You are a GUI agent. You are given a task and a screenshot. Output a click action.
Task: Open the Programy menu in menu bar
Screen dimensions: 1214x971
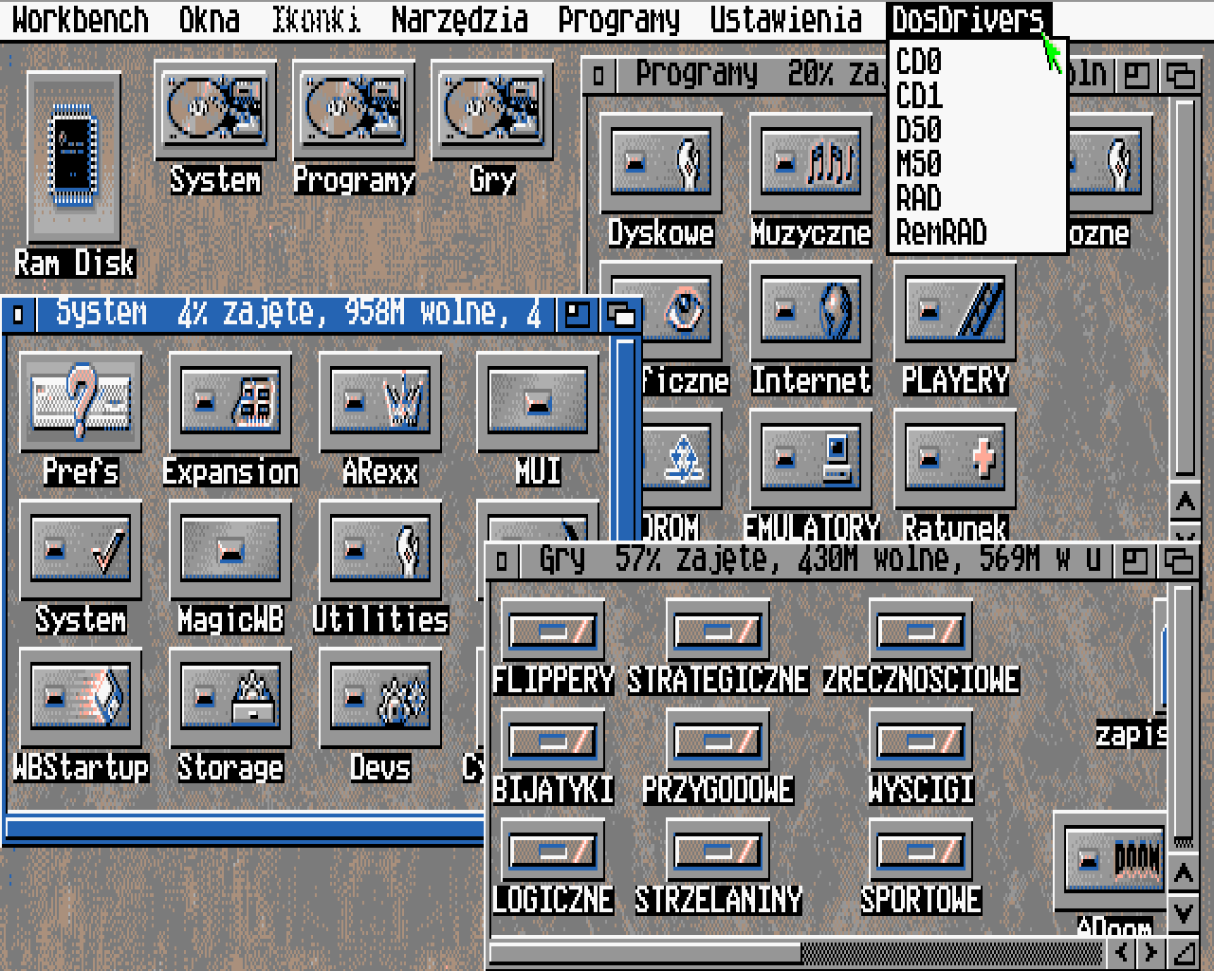(x=618, y=19)
